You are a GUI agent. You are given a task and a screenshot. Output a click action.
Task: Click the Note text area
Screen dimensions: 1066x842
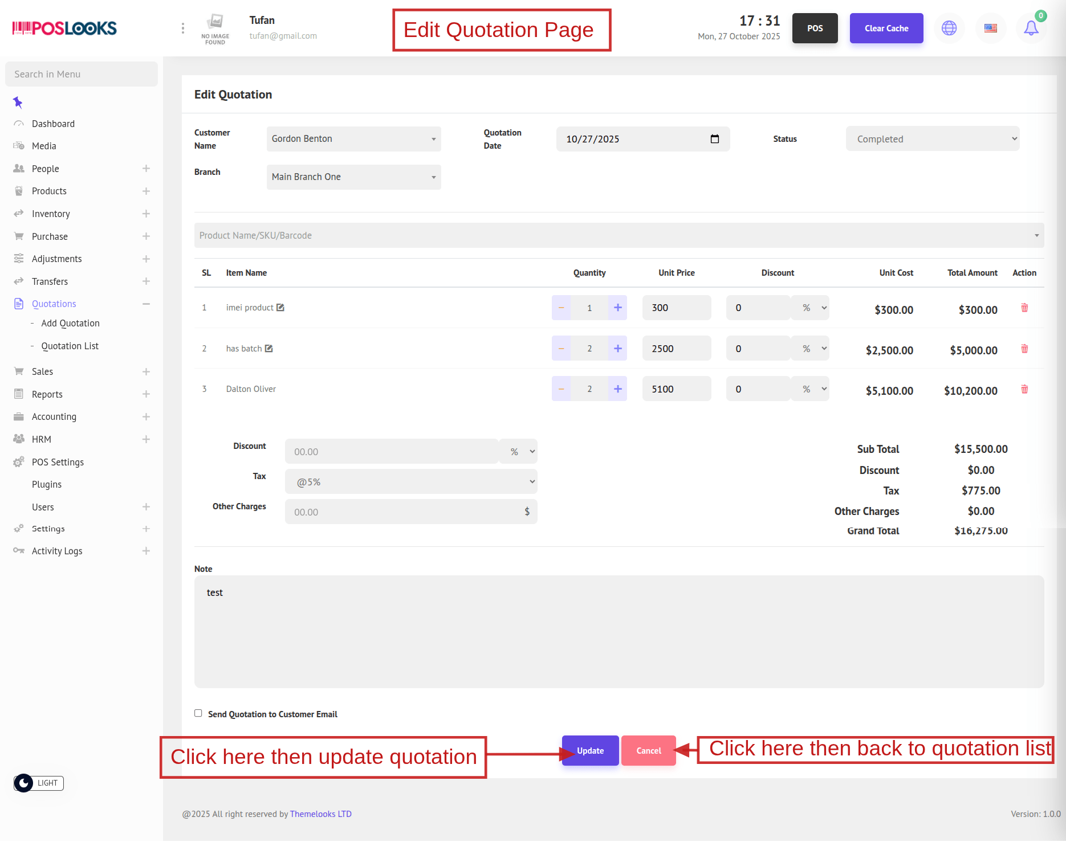pos(619,631)
